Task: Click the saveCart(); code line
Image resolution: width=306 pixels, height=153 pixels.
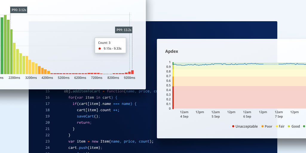Action: click(x=88, y=116)
